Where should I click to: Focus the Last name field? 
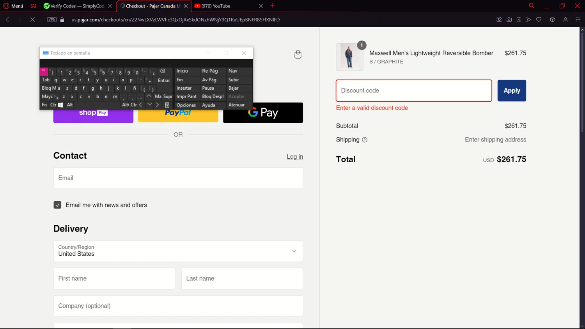[242, 278]
